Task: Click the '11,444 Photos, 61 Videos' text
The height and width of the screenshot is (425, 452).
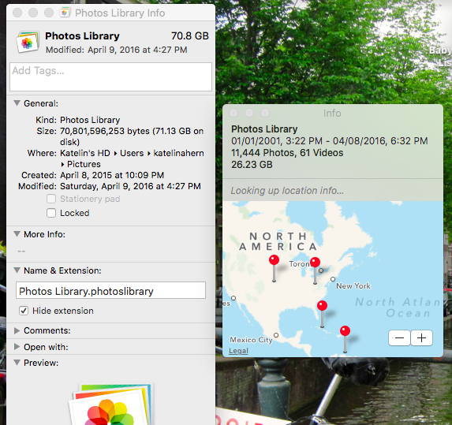Action: click(287, 153)
